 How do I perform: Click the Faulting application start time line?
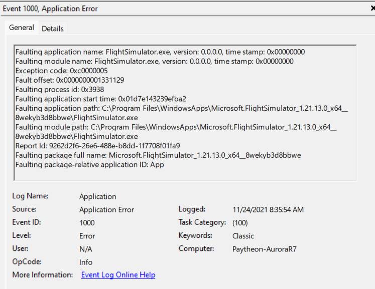pyautogui.click(x=101, y=99)
